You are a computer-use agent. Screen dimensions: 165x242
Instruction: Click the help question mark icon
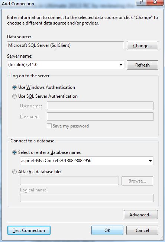(x=141, y=2)
